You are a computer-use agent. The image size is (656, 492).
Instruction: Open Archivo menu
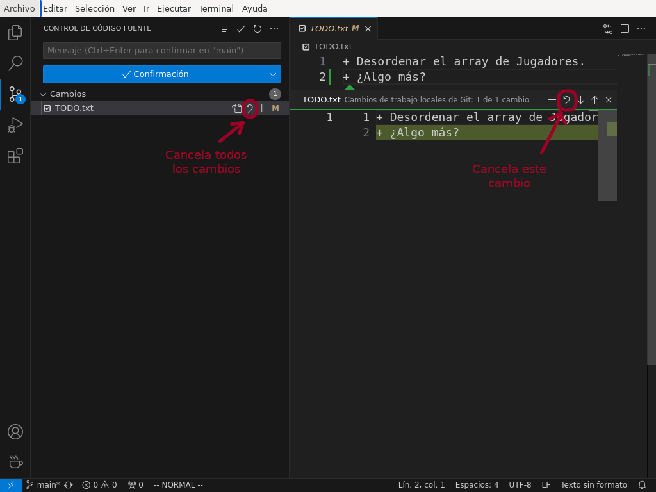click(19, 9)
